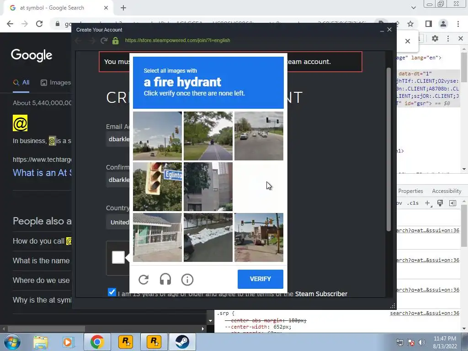Switch to Google Images tab
468x351 pixels.
click(x=56, y=83)
